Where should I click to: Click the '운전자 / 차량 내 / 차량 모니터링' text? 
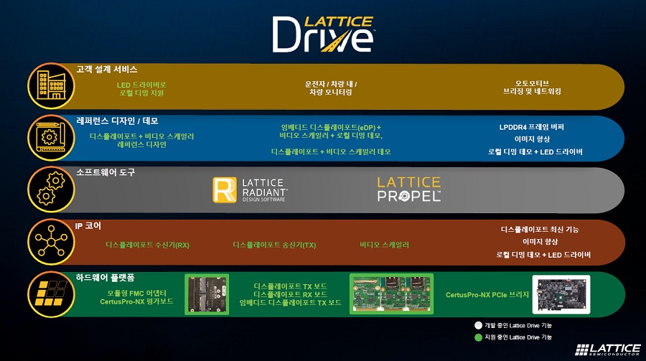331,88
